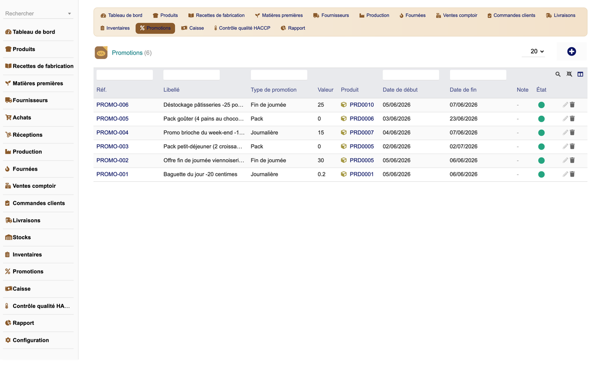This screenshot has width=601, height=371.
Task: Click the Réf. filter input field
Action: 125,75
